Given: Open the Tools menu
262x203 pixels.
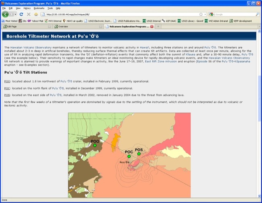Looking at the screenshot, I should coord(50,8).
